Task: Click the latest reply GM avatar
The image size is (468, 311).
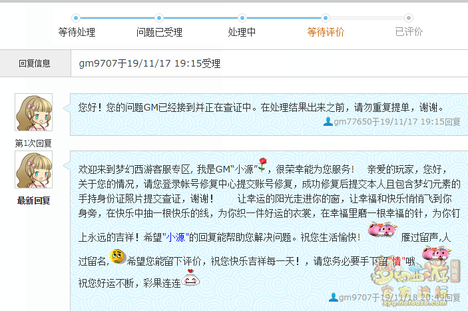Action: click(x=34, y=170)
